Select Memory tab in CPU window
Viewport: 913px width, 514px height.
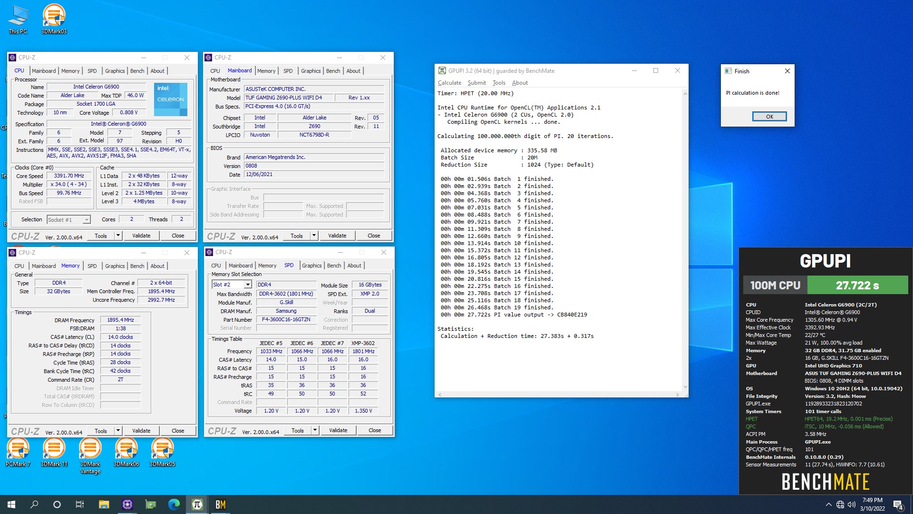[x=70, y=71]
